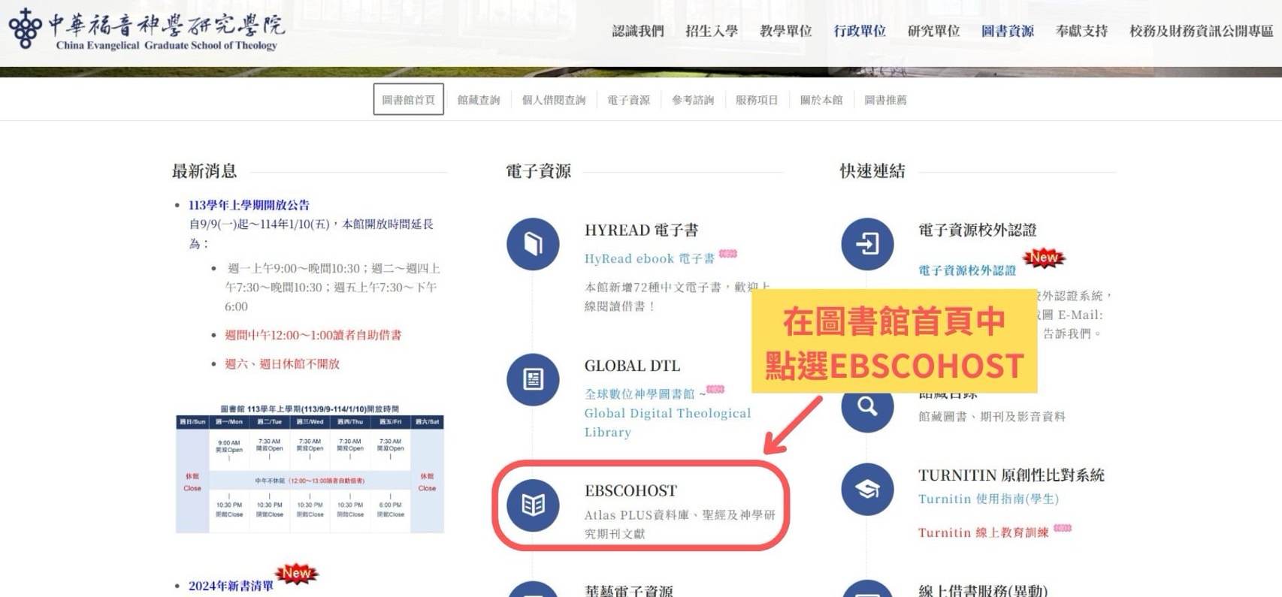Open the Turnitin 使用指南(學生) link
This screenshot has height=597, width=1282.
point(988,499)
